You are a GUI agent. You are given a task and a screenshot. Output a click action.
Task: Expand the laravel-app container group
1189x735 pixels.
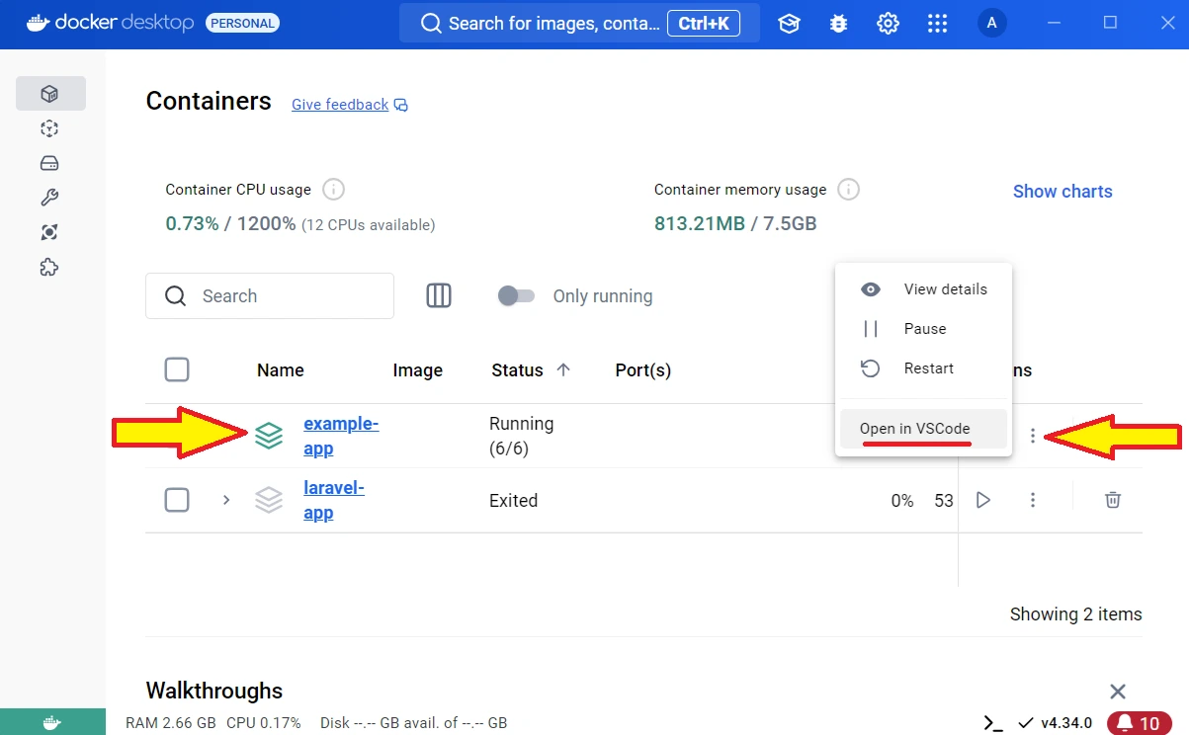click(x=226, y=500)
